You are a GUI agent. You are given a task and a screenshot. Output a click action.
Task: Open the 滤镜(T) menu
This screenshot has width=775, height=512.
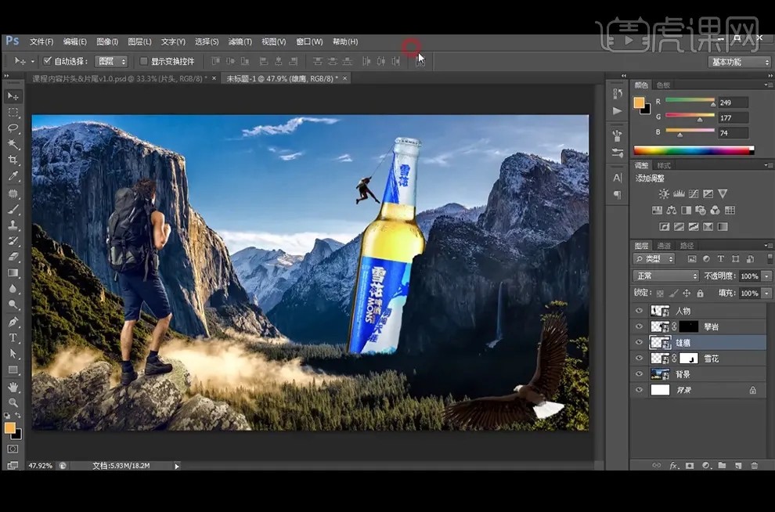(240, 41)
